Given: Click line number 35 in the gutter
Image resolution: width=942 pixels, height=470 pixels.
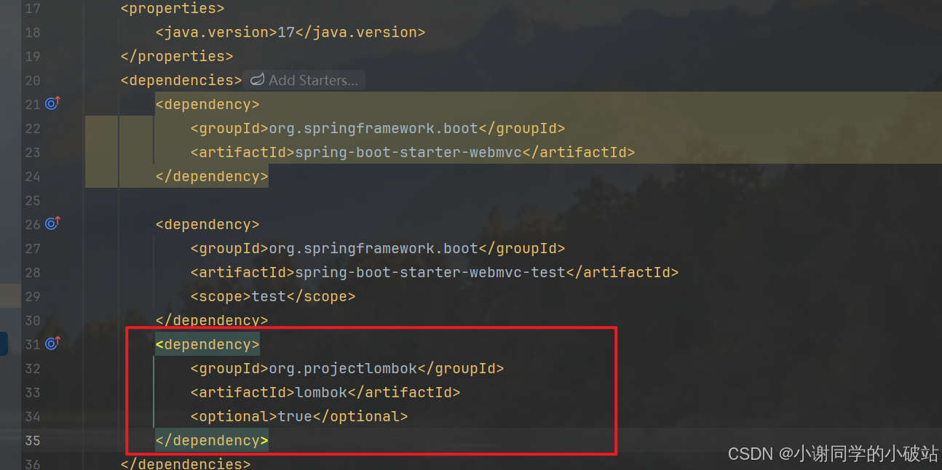Looking at the screenshot, I should tap(32, 440).
